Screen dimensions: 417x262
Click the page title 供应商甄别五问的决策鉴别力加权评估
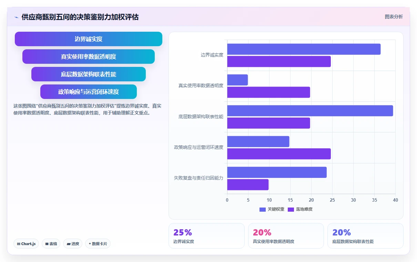(x=80, y=17)
